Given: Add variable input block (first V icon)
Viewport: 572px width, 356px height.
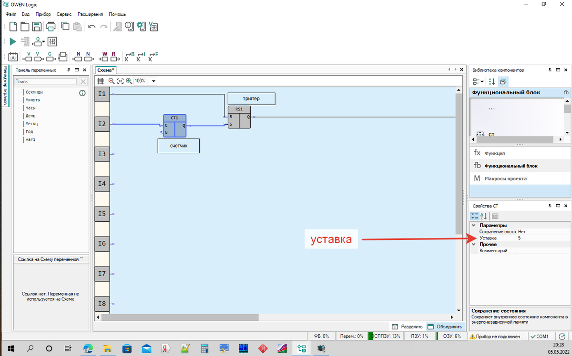Looking at the screenshot, I should [x=29, y=57].
